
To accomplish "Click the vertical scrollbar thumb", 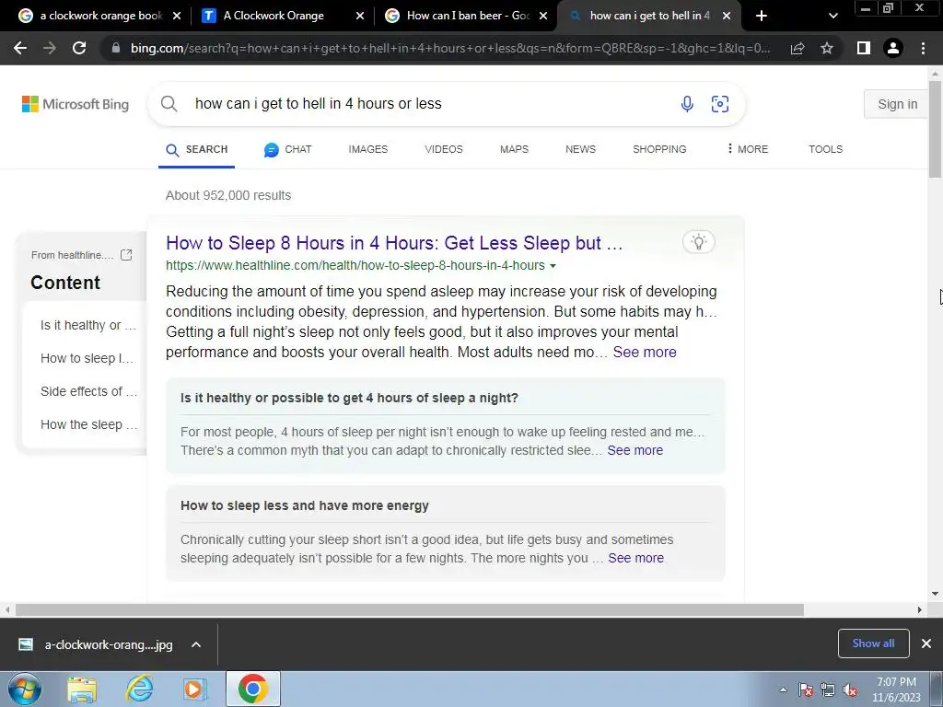I will tap(935, 129).
